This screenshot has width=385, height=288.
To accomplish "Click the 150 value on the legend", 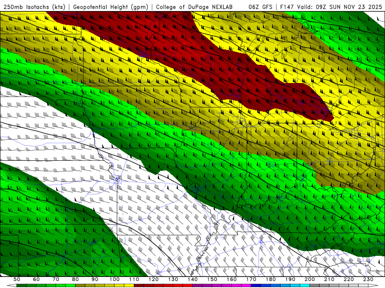I will 212,279.
